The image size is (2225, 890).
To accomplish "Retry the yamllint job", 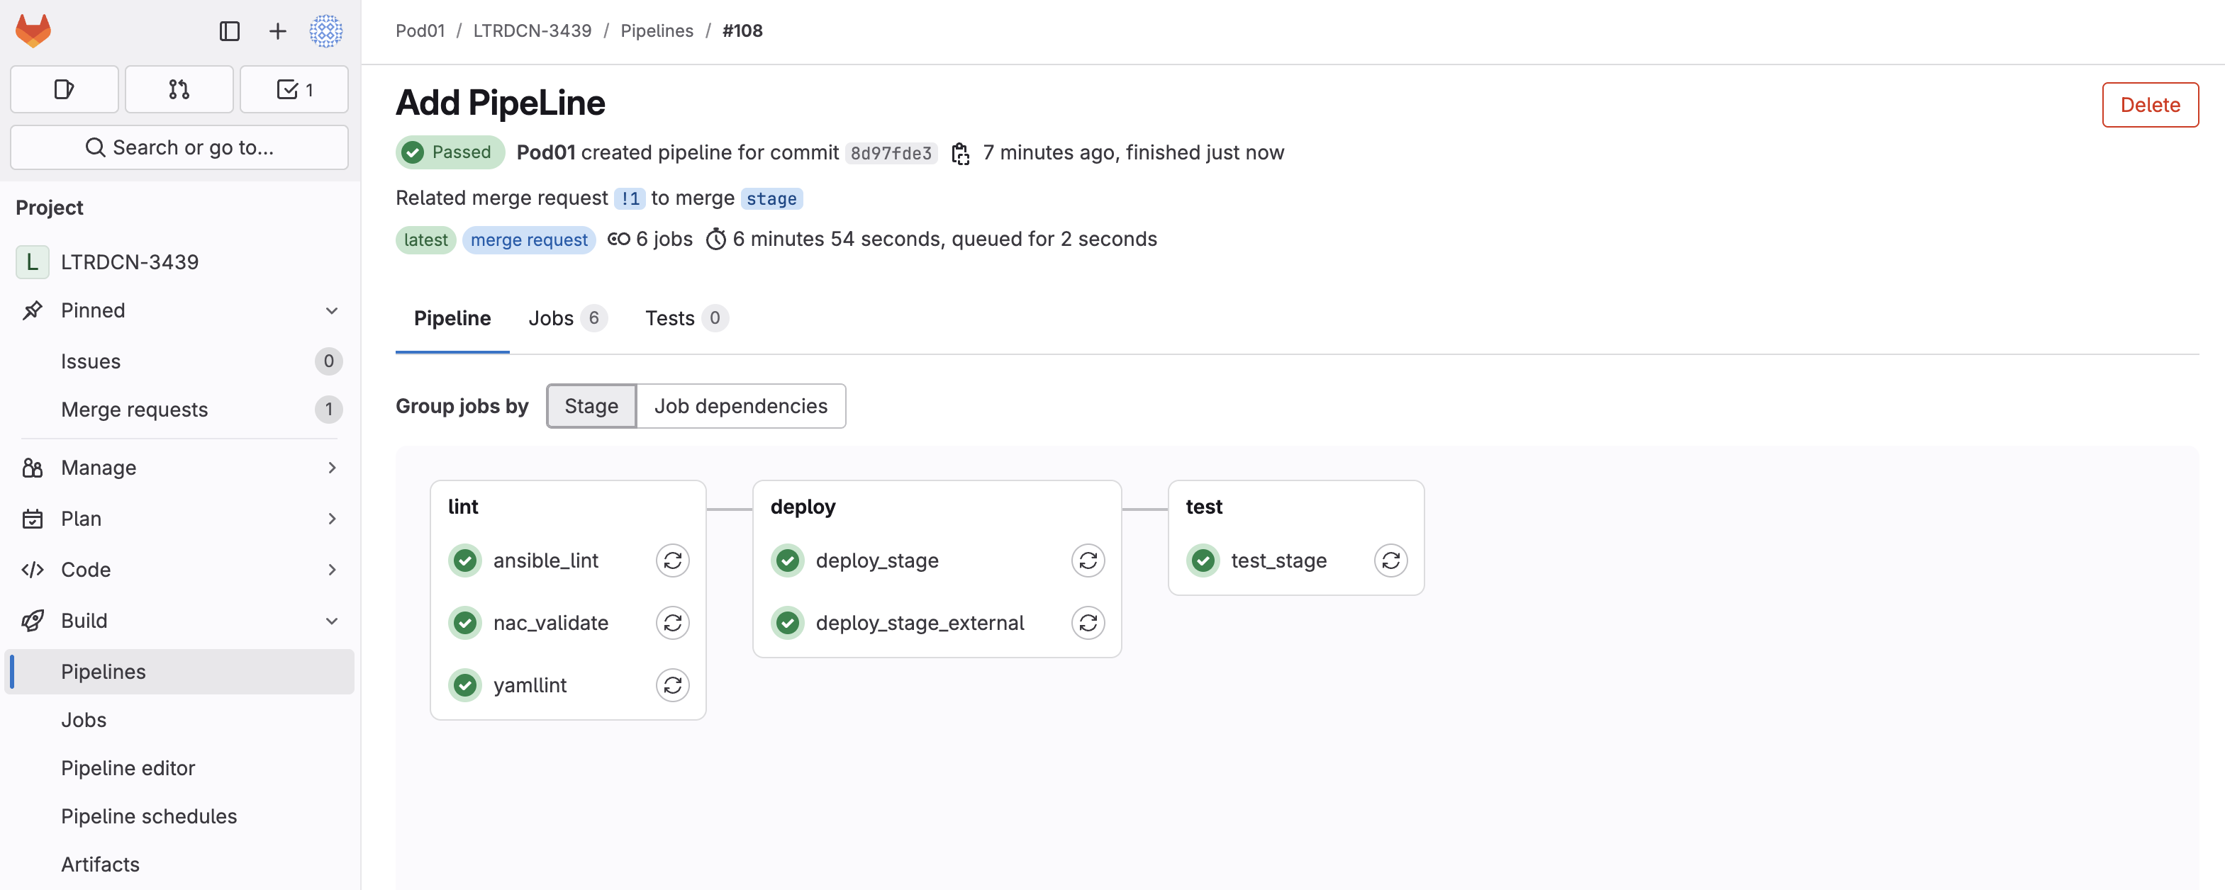I will click(x=673, y=685).
